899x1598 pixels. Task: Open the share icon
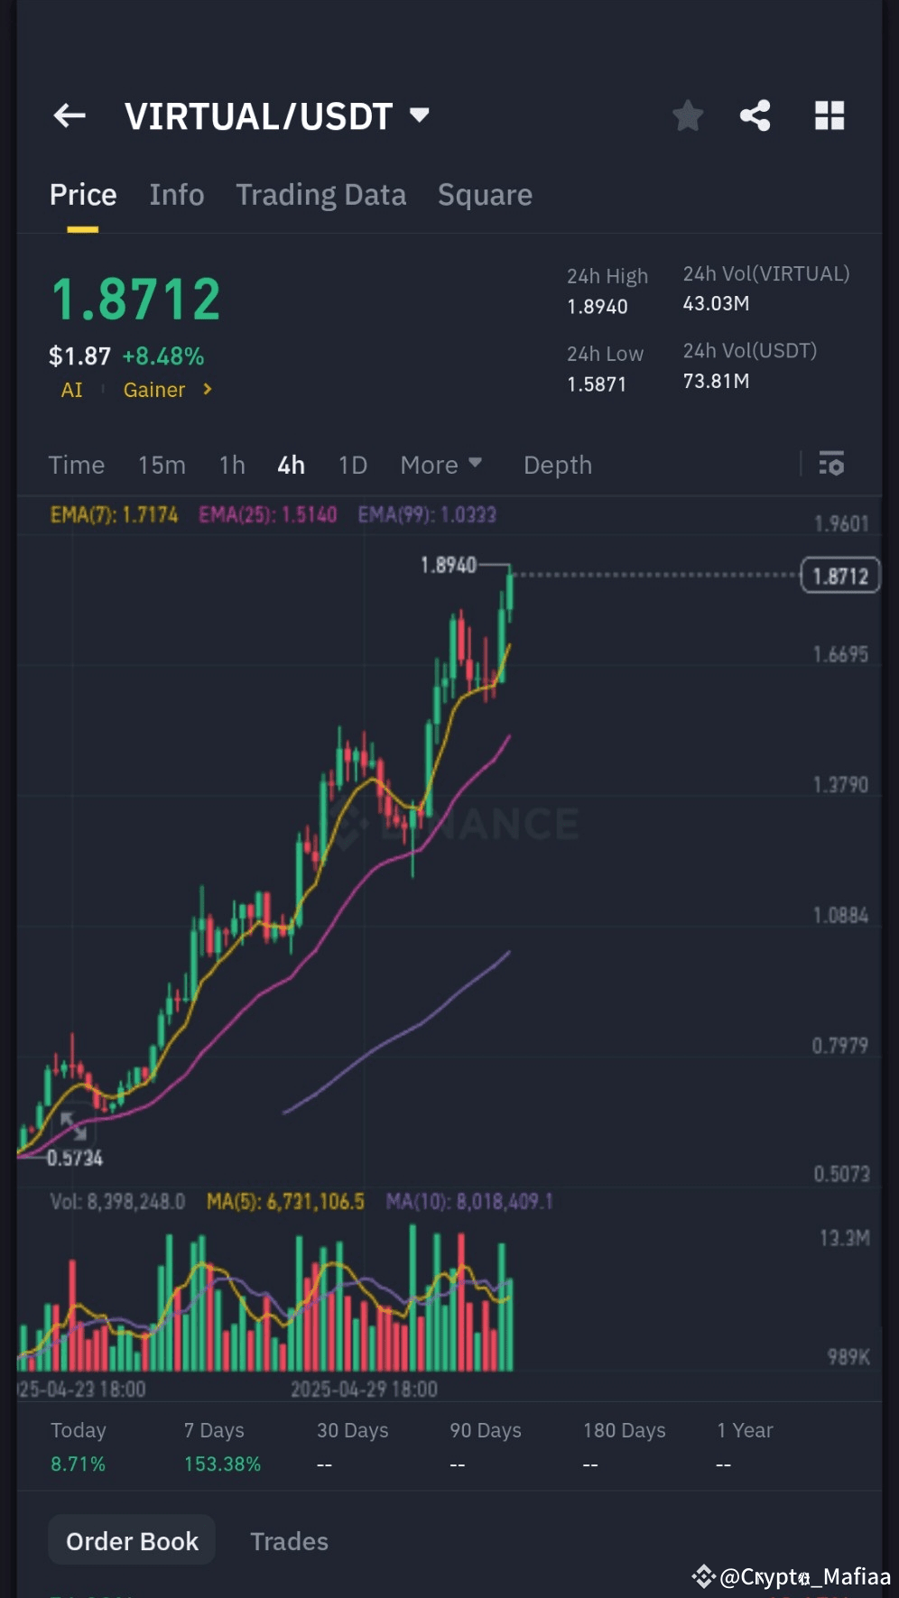click(755, 115)
